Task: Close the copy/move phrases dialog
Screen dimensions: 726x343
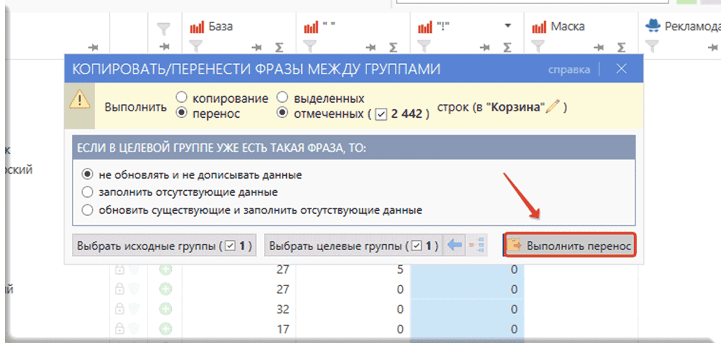Action: (x=621, y=69)
